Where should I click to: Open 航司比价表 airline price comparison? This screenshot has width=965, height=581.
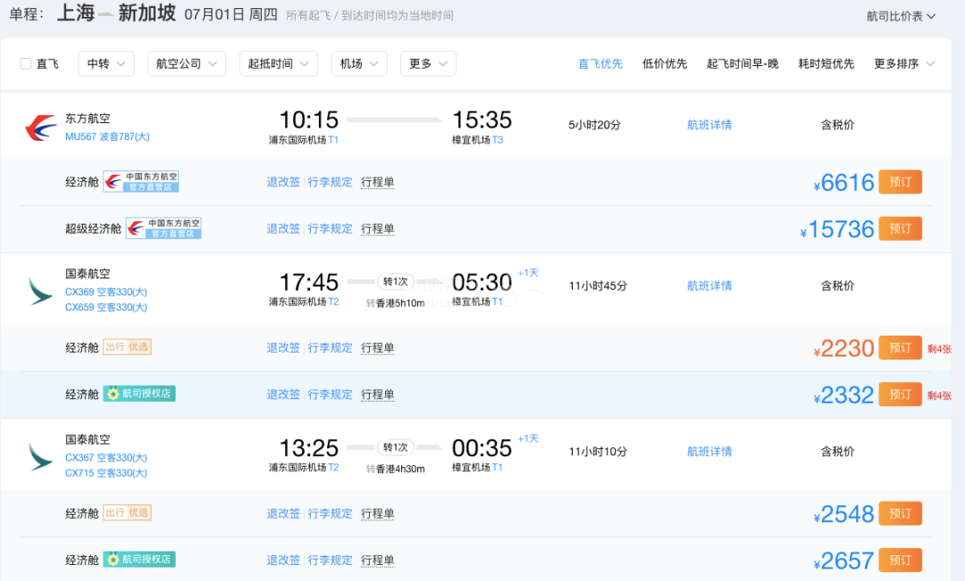click(x=901, y=16)
